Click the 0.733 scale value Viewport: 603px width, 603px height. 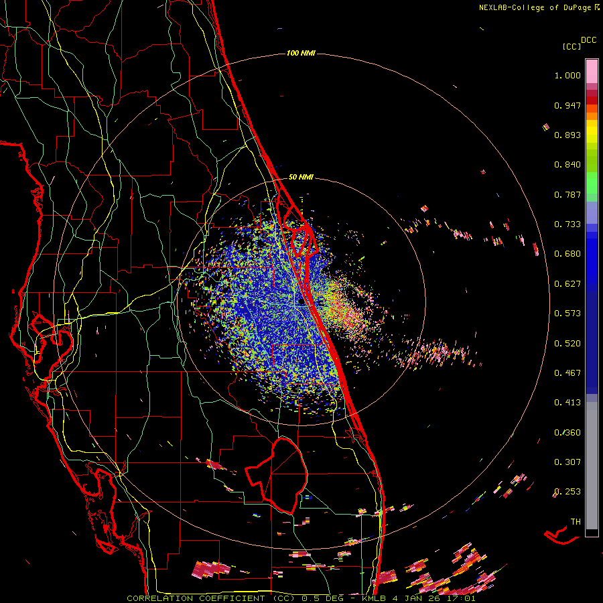[x=567, y=224]
